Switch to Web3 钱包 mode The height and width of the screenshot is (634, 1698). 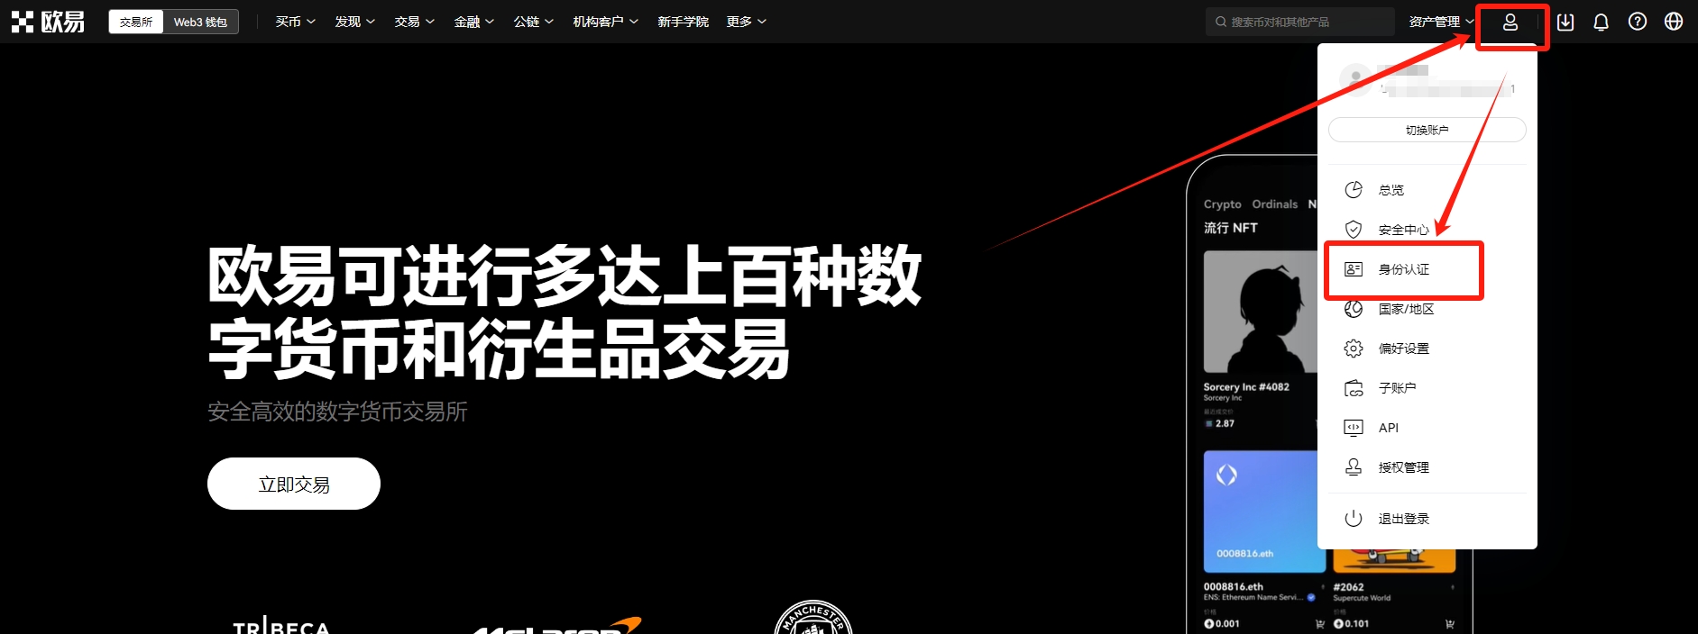tap(200, 22)
